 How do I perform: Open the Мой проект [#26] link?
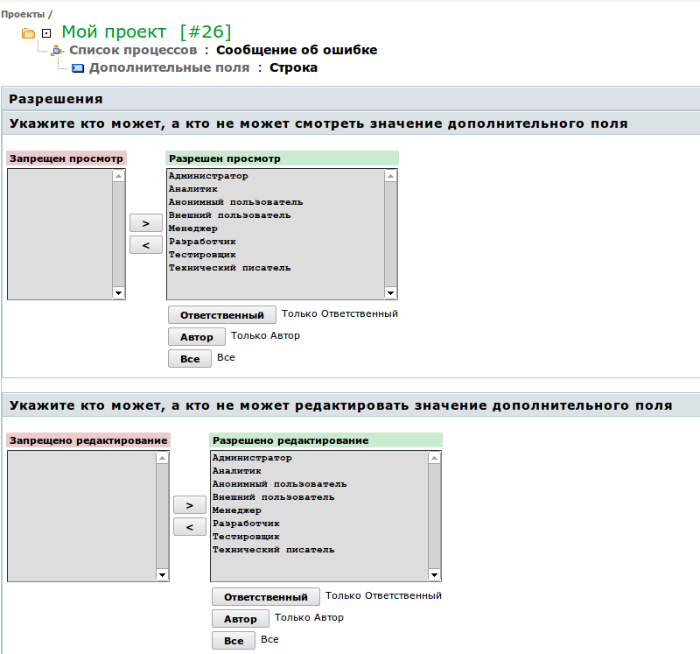tap(146, 32)
